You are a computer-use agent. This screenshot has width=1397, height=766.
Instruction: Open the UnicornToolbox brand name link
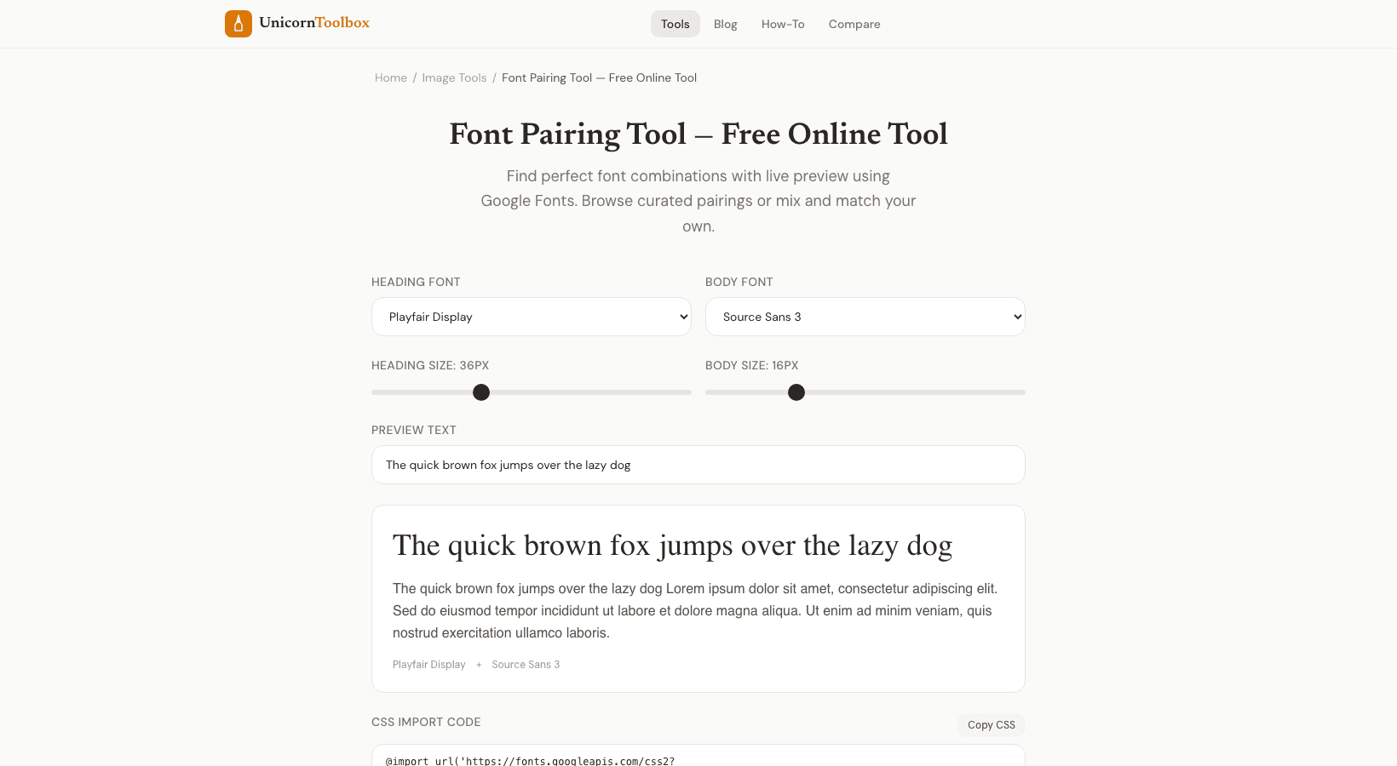click(314, 23)
